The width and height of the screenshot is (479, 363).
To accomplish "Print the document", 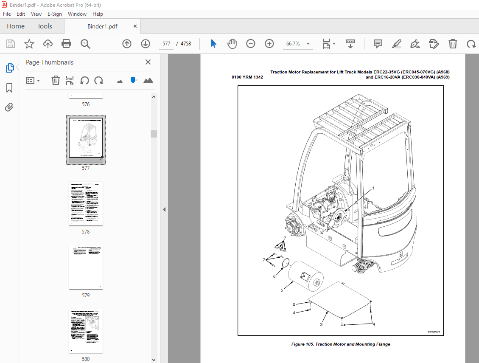I will [66, 44].
